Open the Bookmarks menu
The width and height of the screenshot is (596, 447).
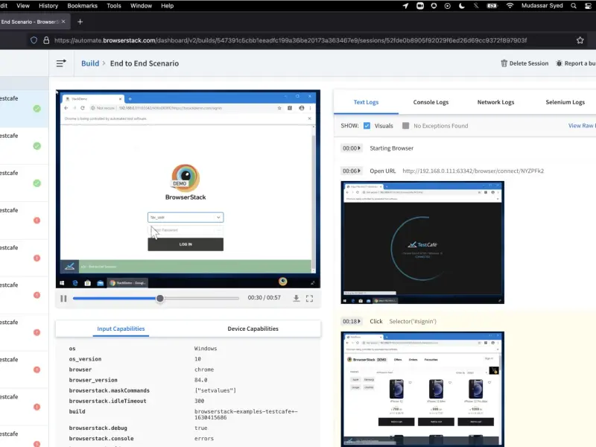click(83, 6)
